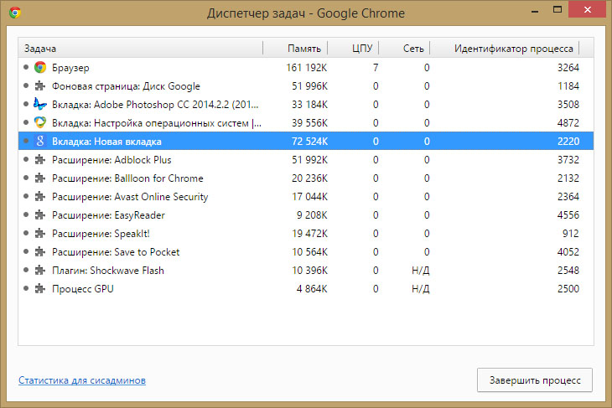This screenshot has width=612, height=408.
Task: Select Расширение: Ballloon for Chrome row
Action: (306, 178)
